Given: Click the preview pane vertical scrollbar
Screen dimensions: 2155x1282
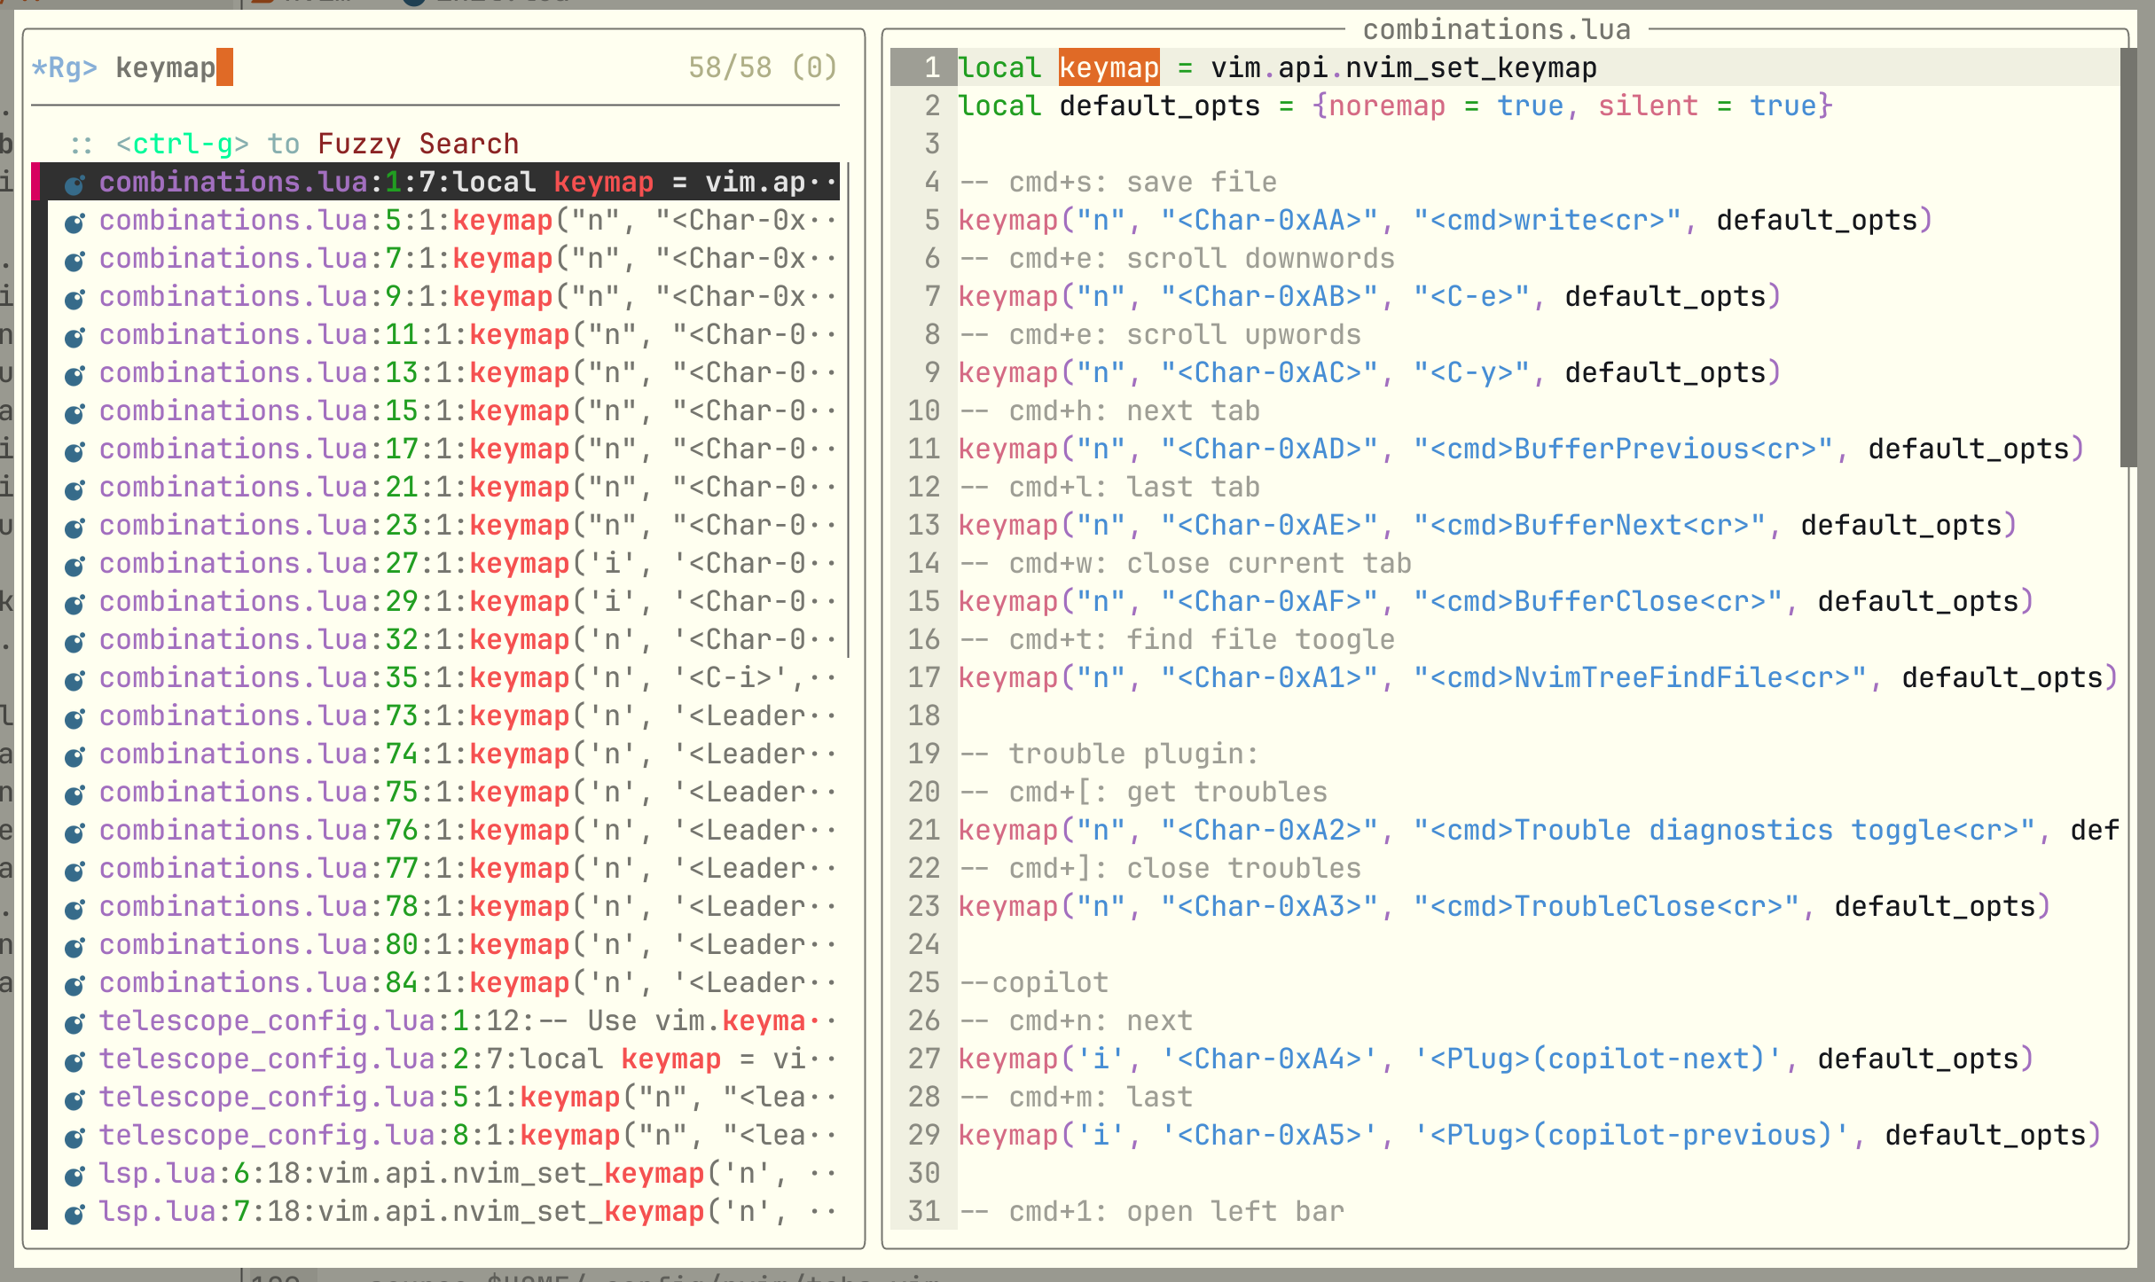Looking at the screenshot, I should 2128,257.
